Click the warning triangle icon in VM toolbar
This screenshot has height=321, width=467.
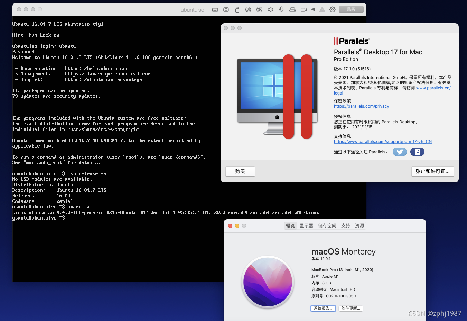[322, 10]
